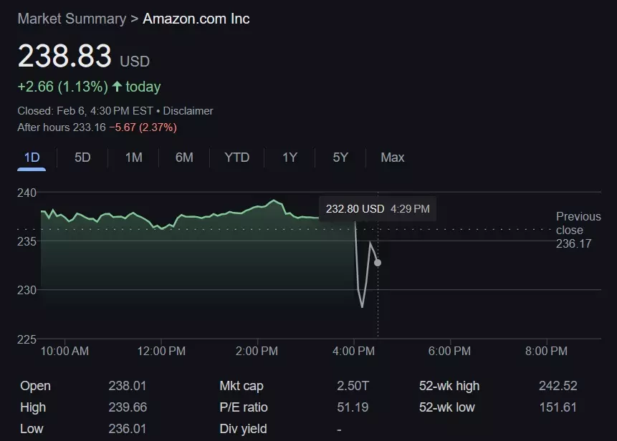Select the 1D time range tab
Viewport: 617px width, 441px height.
pos(32,157)
